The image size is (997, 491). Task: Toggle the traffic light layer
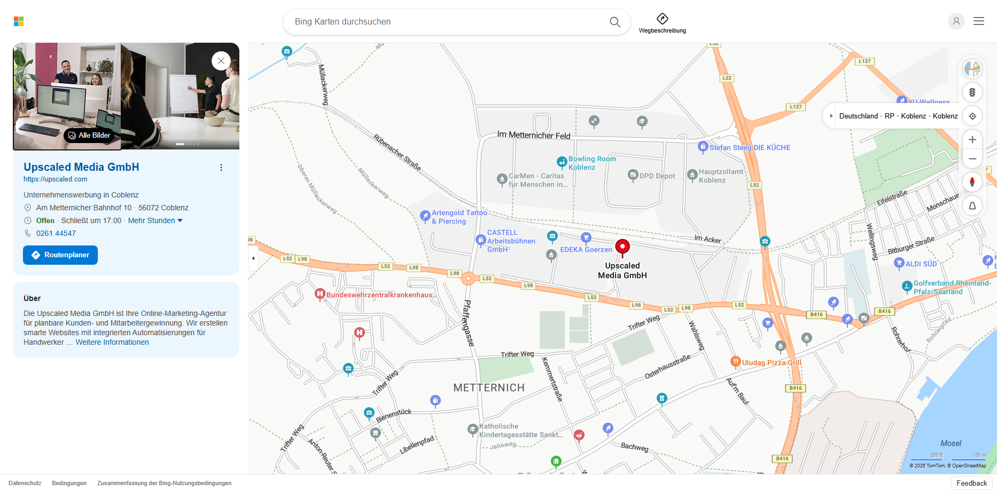pos(972,92)
